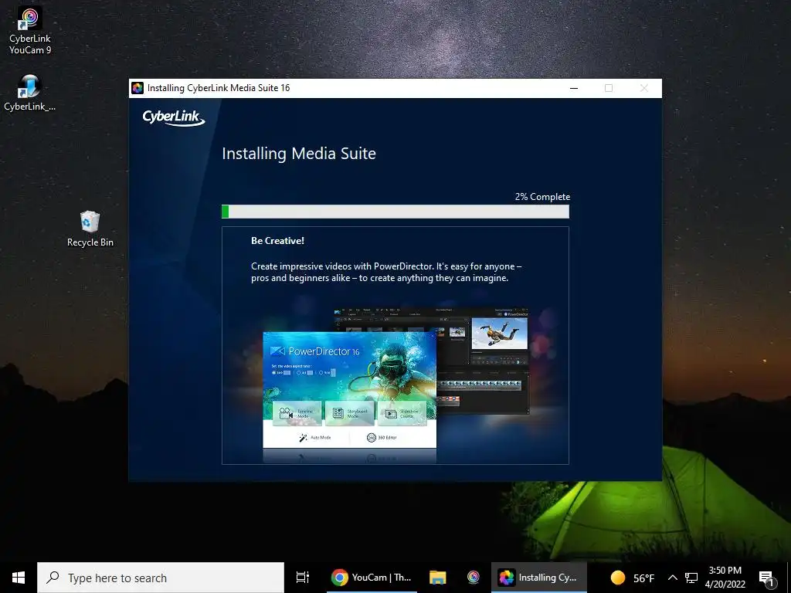
Task: Open File Explorer from the taskbar
Action: tap(438, 578)
